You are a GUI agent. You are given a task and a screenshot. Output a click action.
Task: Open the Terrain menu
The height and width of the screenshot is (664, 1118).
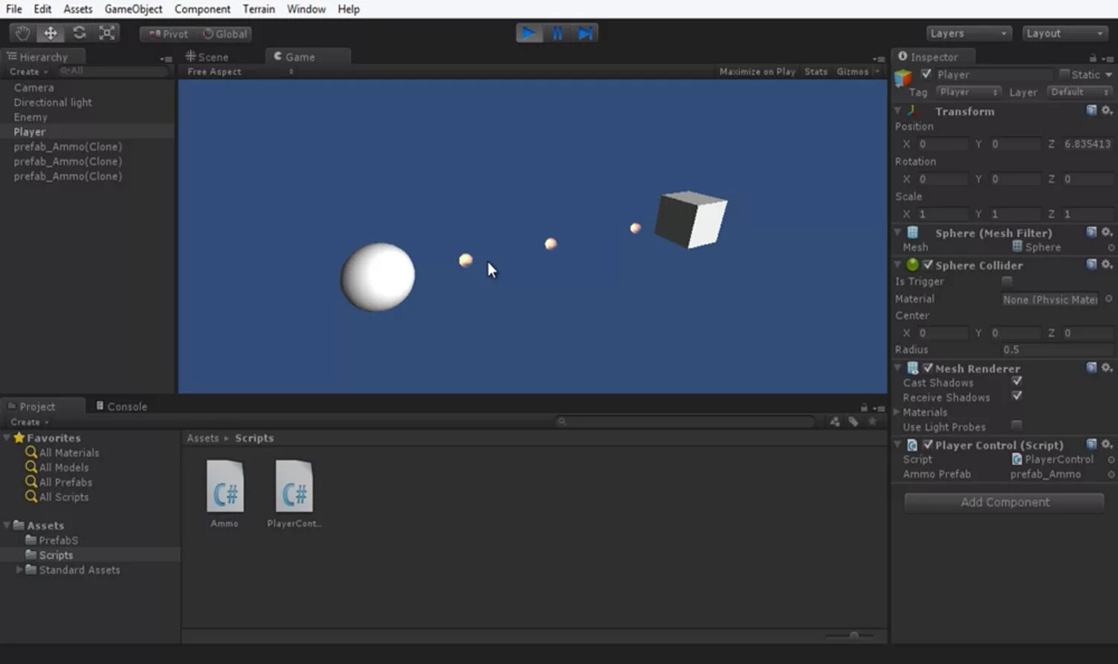[x=259, y=9]
